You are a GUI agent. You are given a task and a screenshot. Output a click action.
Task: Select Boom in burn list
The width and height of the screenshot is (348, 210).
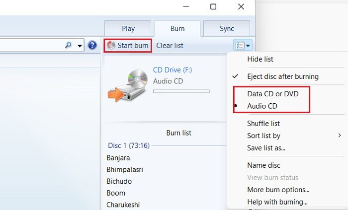(x=116, y=193)
